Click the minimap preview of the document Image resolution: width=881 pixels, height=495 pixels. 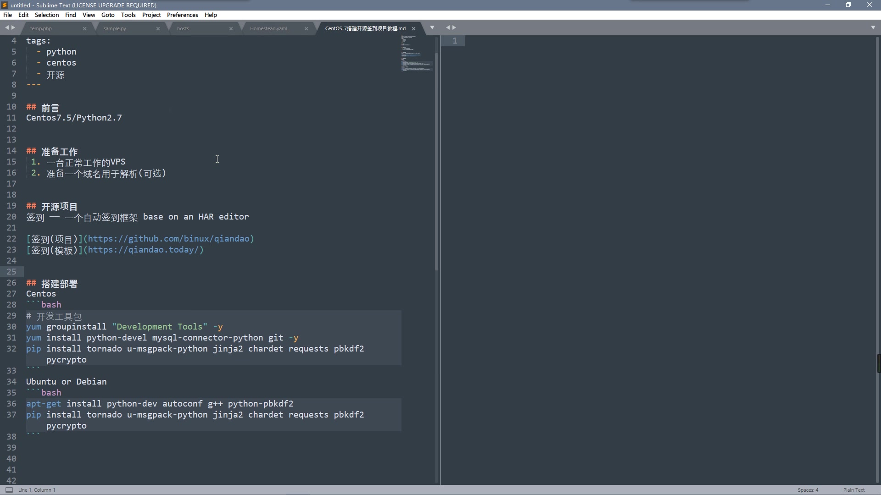pyautogui.click(x=417, y=53)
